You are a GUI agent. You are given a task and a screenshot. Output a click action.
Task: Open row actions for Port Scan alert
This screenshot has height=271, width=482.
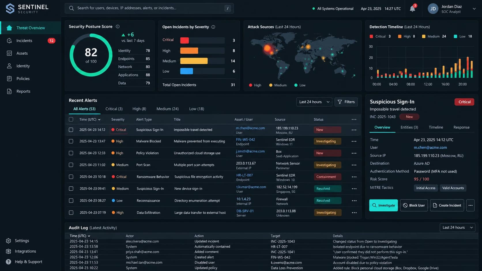[x=354, y=165]
